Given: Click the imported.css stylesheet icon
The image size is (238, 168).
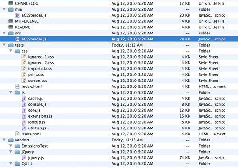Looking at the screenshot, I should pyautogui.click(x=24, y=68).
